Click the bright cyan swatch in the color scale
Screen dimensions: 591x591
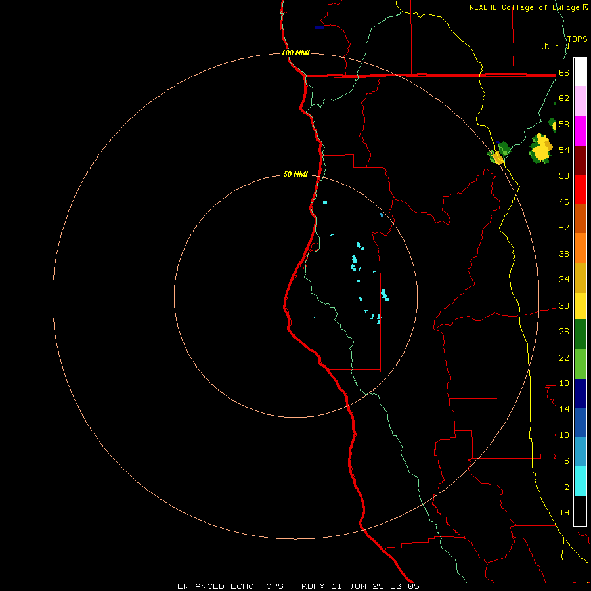coord(580,481)
